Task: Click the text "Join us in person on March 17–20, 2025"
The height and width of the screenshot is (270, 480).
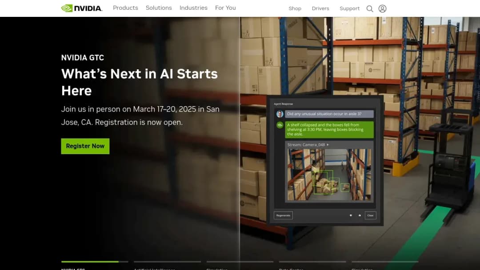Action: [x=128, y=109]
